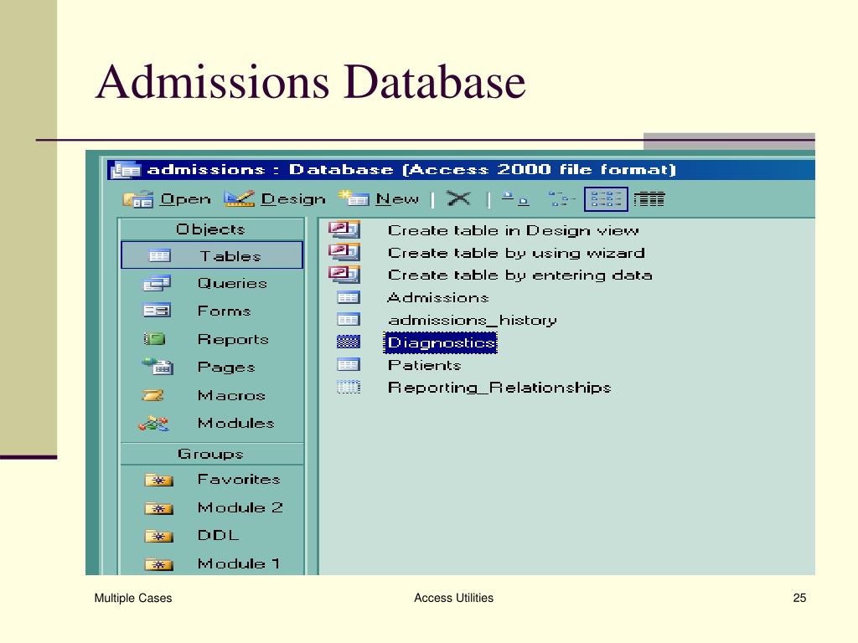Viewport: 858px width, 643px height.
Task: Click the Objects header bar
Action: tap(211, 229)
